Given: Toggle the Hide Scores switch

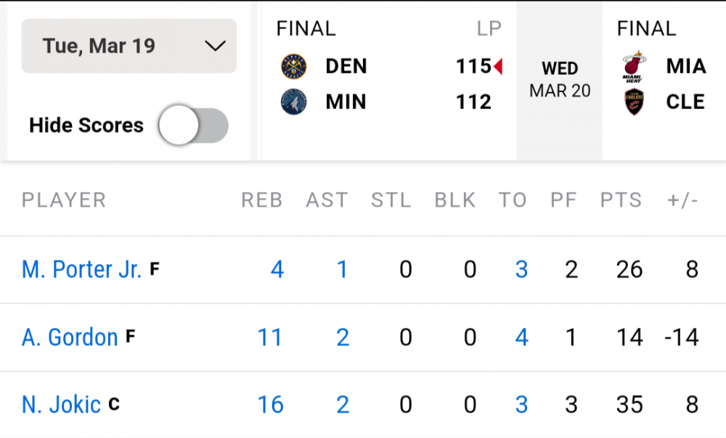Looking at the screenshot, I should coord(193,126).
